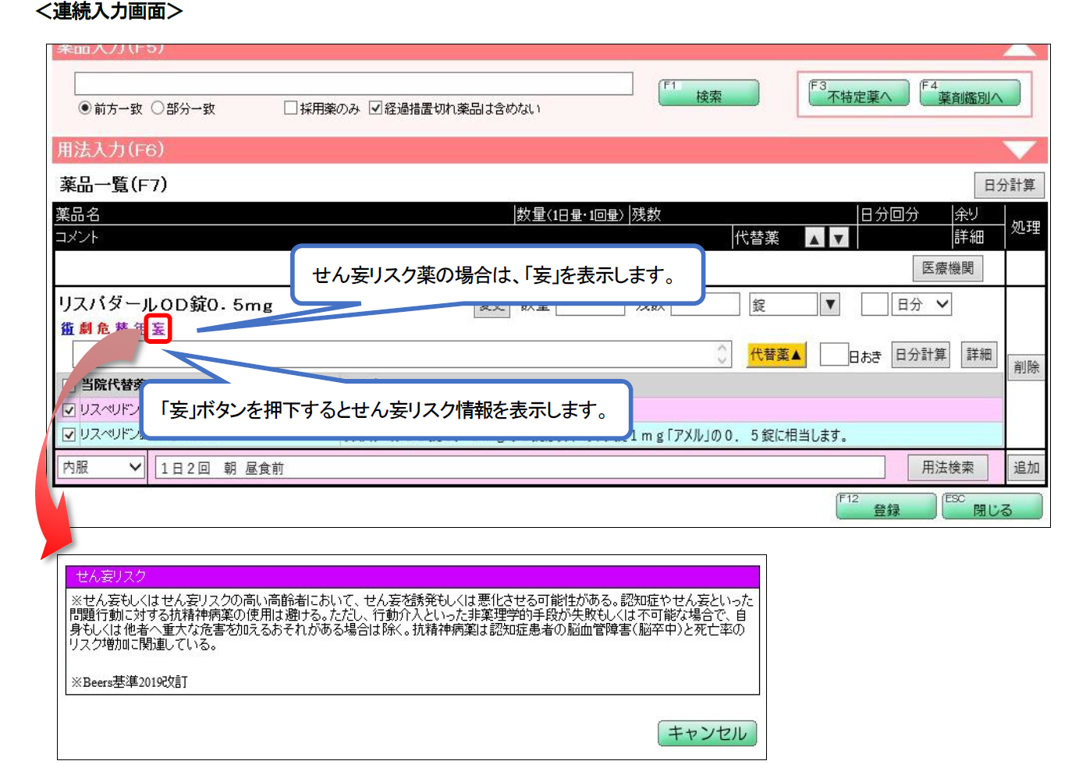The image size is (1072, 768).
Task: Click the blue 術 drug attribute icon
Action: tap(68, 329)
